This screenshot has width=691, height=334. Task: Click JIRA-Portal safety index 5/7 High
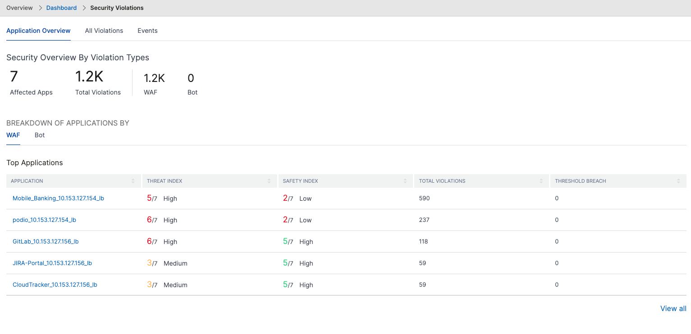pyautogui.click(x=298, y=263)
